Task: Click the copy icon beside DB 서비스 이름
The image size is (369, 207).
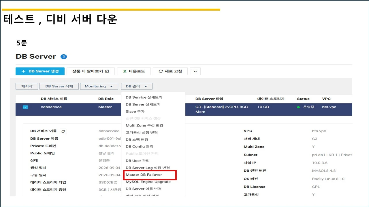Action: 63,131
